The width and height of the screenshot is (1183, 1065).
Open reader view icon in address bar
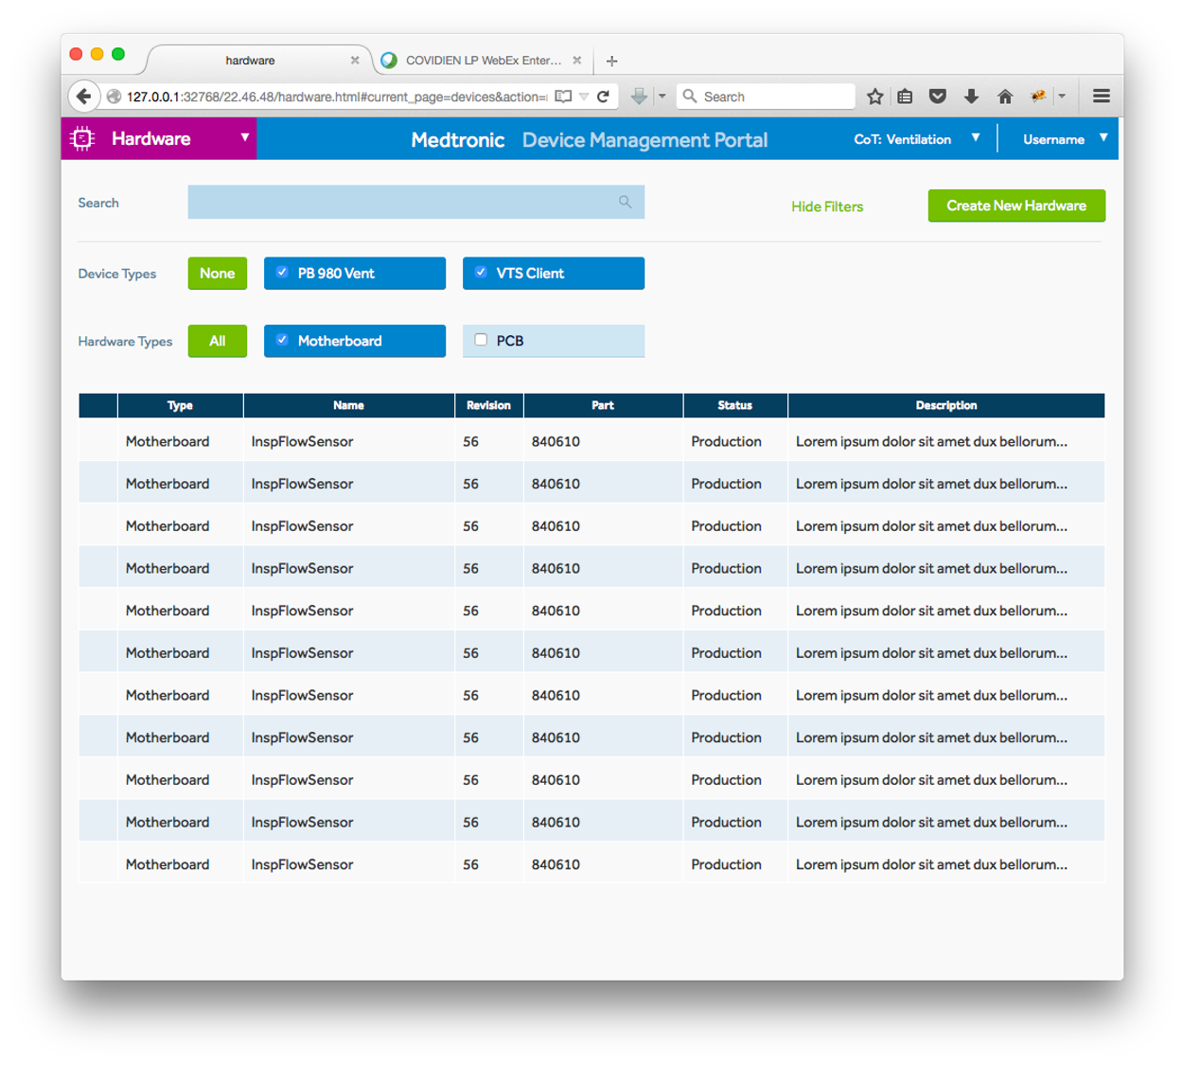563,97
